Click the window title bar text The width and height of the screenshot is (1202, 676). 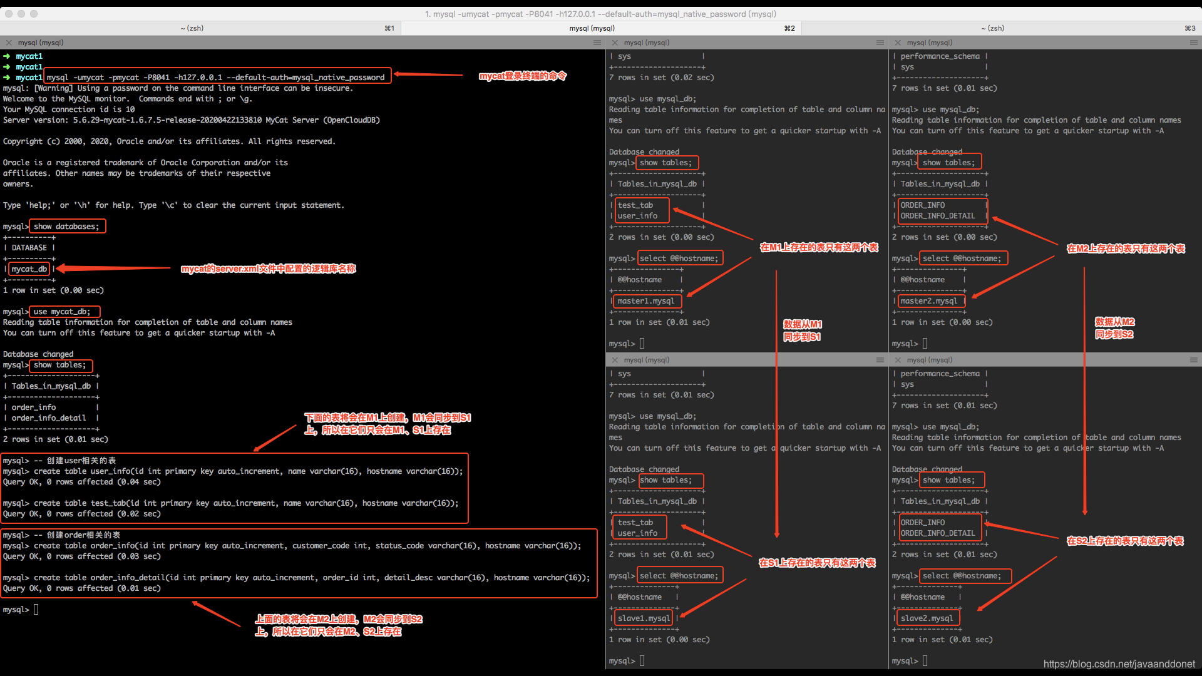600,14
